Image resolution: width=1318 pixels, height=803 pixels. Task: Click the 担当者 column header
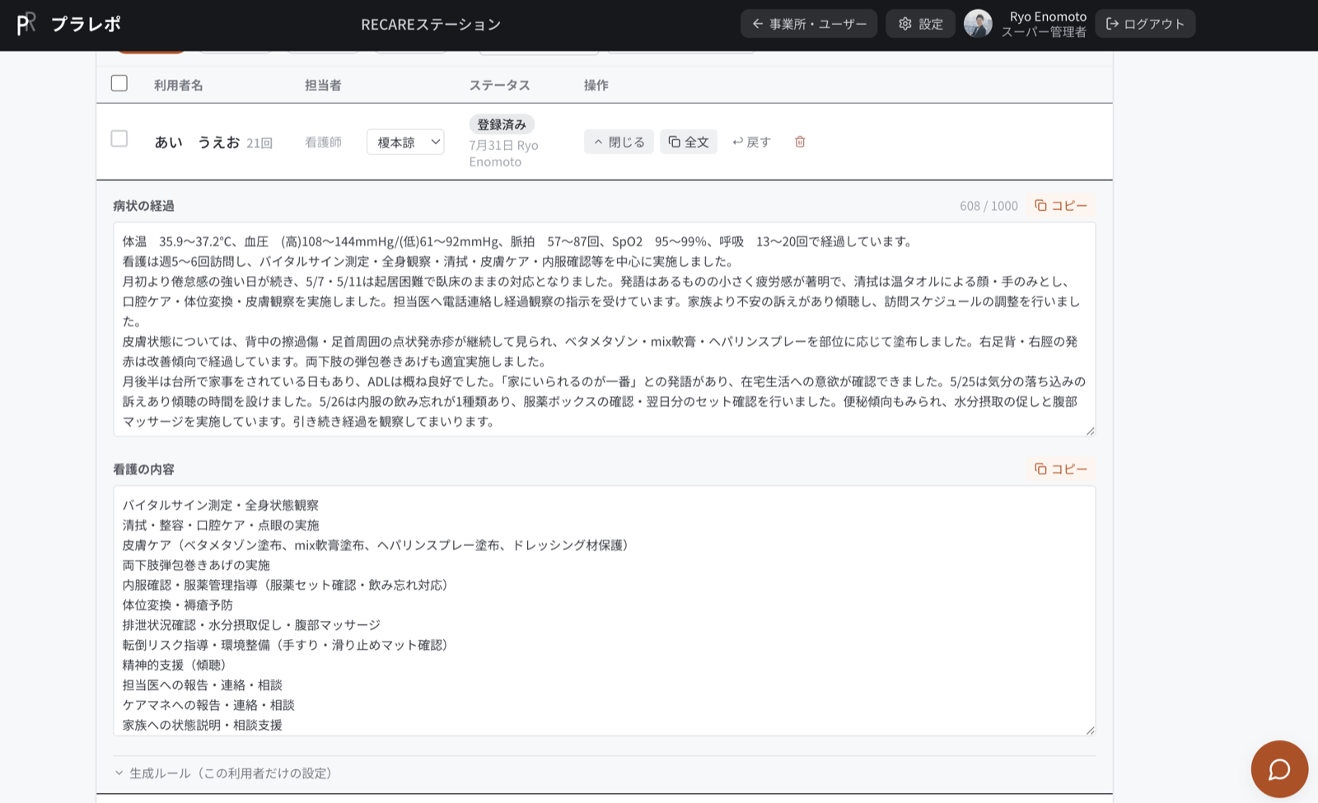click(x=323, y=85)
